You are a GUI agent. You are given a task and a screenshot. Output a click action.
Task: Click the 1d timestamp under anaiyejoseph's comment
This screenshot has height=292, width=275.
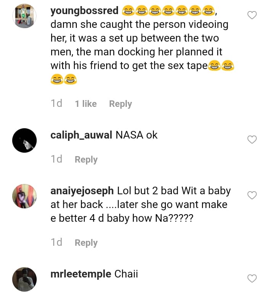point(56,242)
